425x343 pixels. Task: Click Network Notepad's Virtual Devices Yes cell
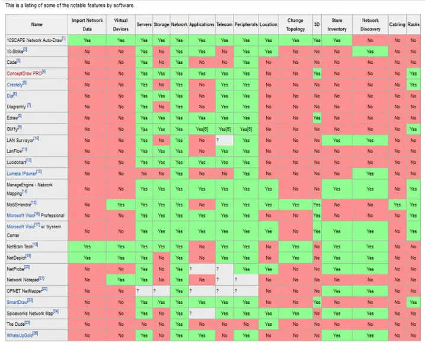(x=120, y=280)
